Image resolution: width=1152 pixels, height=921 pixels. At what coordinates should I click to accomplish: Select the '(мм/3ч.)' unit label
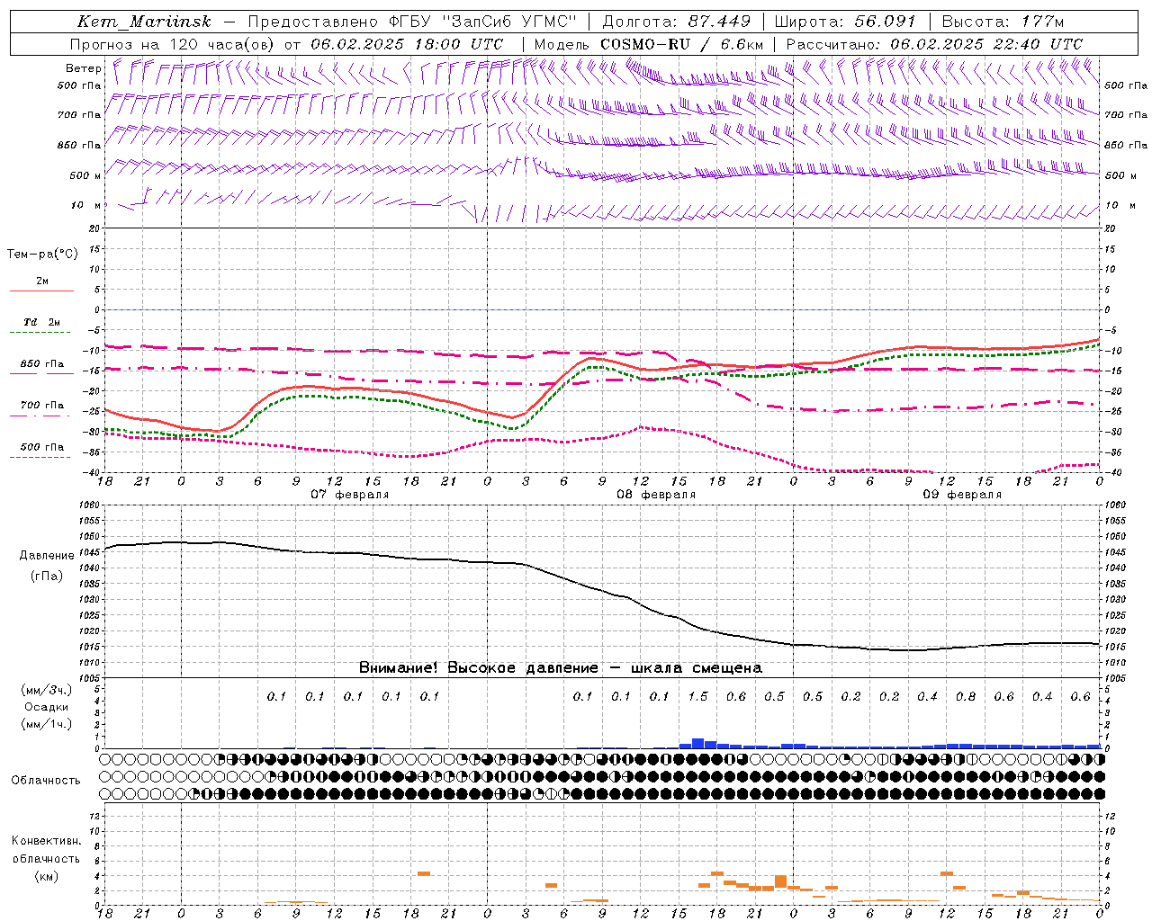[47, 690]
